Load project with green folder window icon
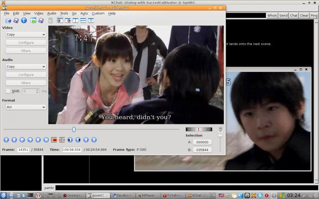The height and width of the screenshot is (199, 319). [33, 20]
